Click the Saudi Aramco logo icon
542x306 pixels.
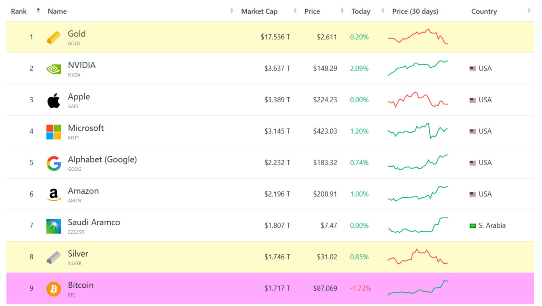click(x=54, y=226)
